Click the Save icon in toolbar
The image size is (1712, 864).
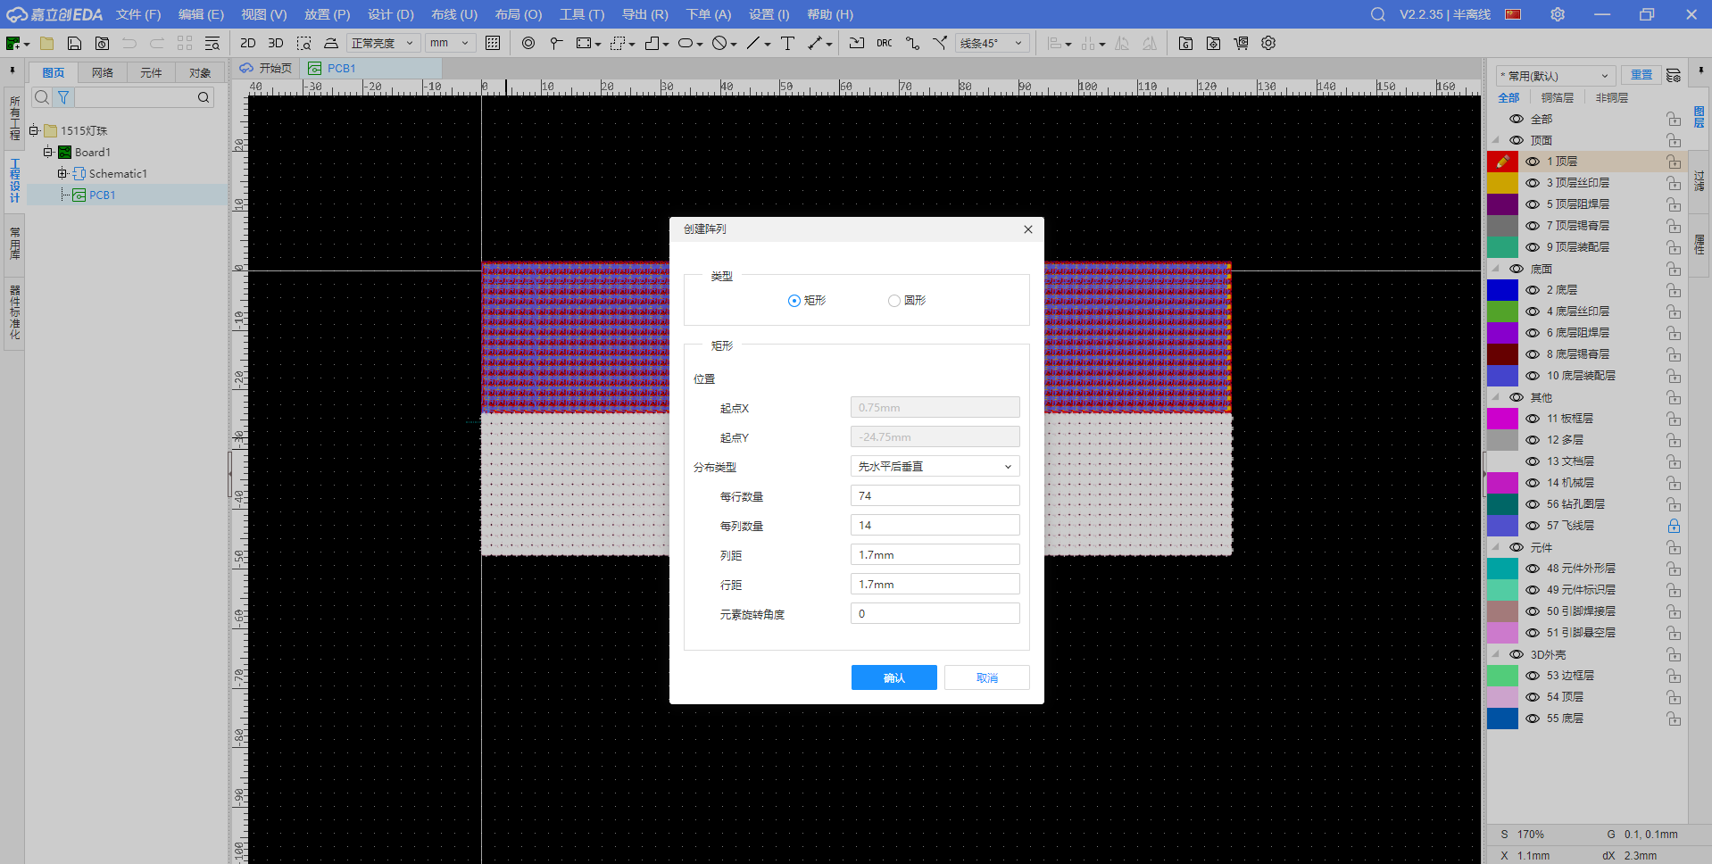(x=75, y=43)
